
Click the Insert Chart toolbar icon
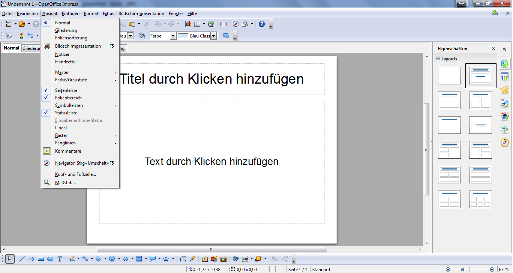188,24
